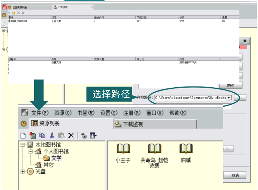
Task: Collapse the 个人图书馆 tree node
Action: coord(30,151)
